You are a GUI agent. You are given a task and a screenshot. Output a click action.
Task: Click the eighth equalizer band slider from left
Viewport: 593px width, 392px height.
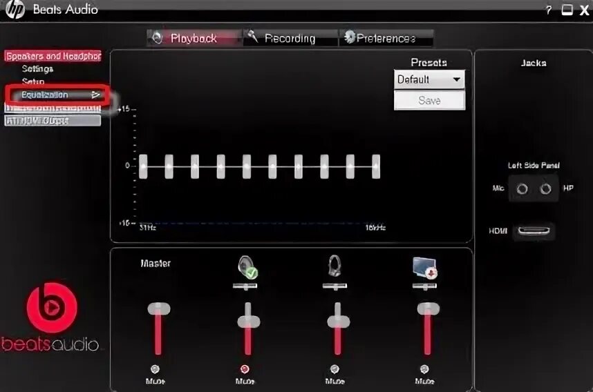[x=324, y=166]
